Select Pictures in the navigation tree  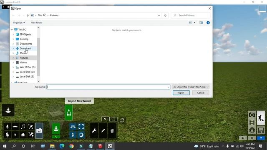[24, 58]
